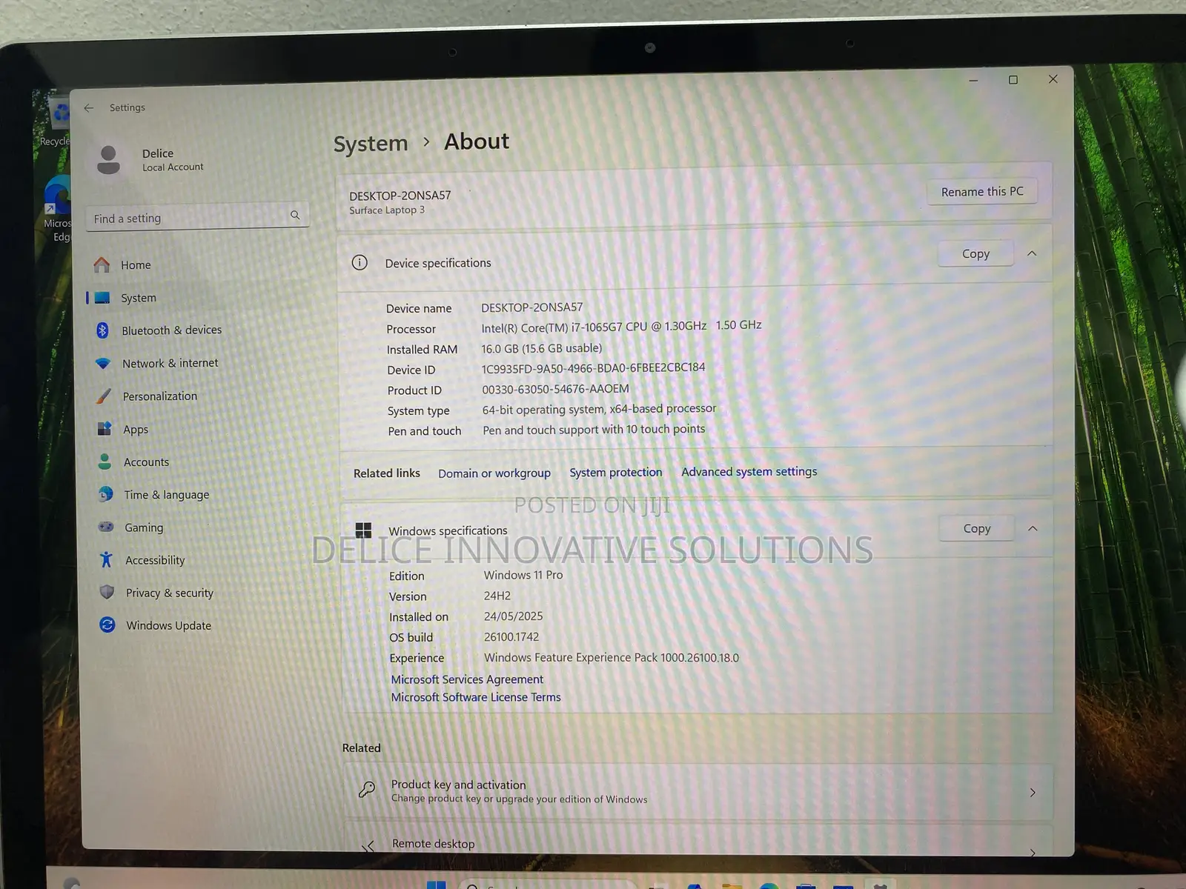Open Personalization settings
1186x889 pixels.
click(x=160, y=396)
